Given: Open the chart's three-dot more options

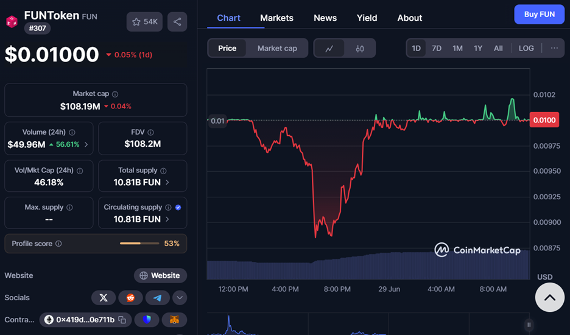Looking at the screenshot, I should 554,48.
